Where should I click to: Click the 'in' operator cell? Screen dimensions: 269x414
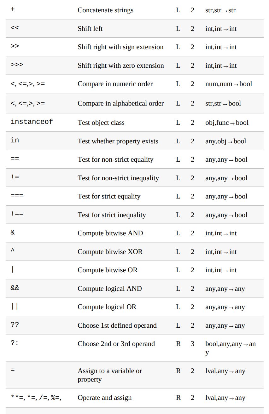click(15, 140)
